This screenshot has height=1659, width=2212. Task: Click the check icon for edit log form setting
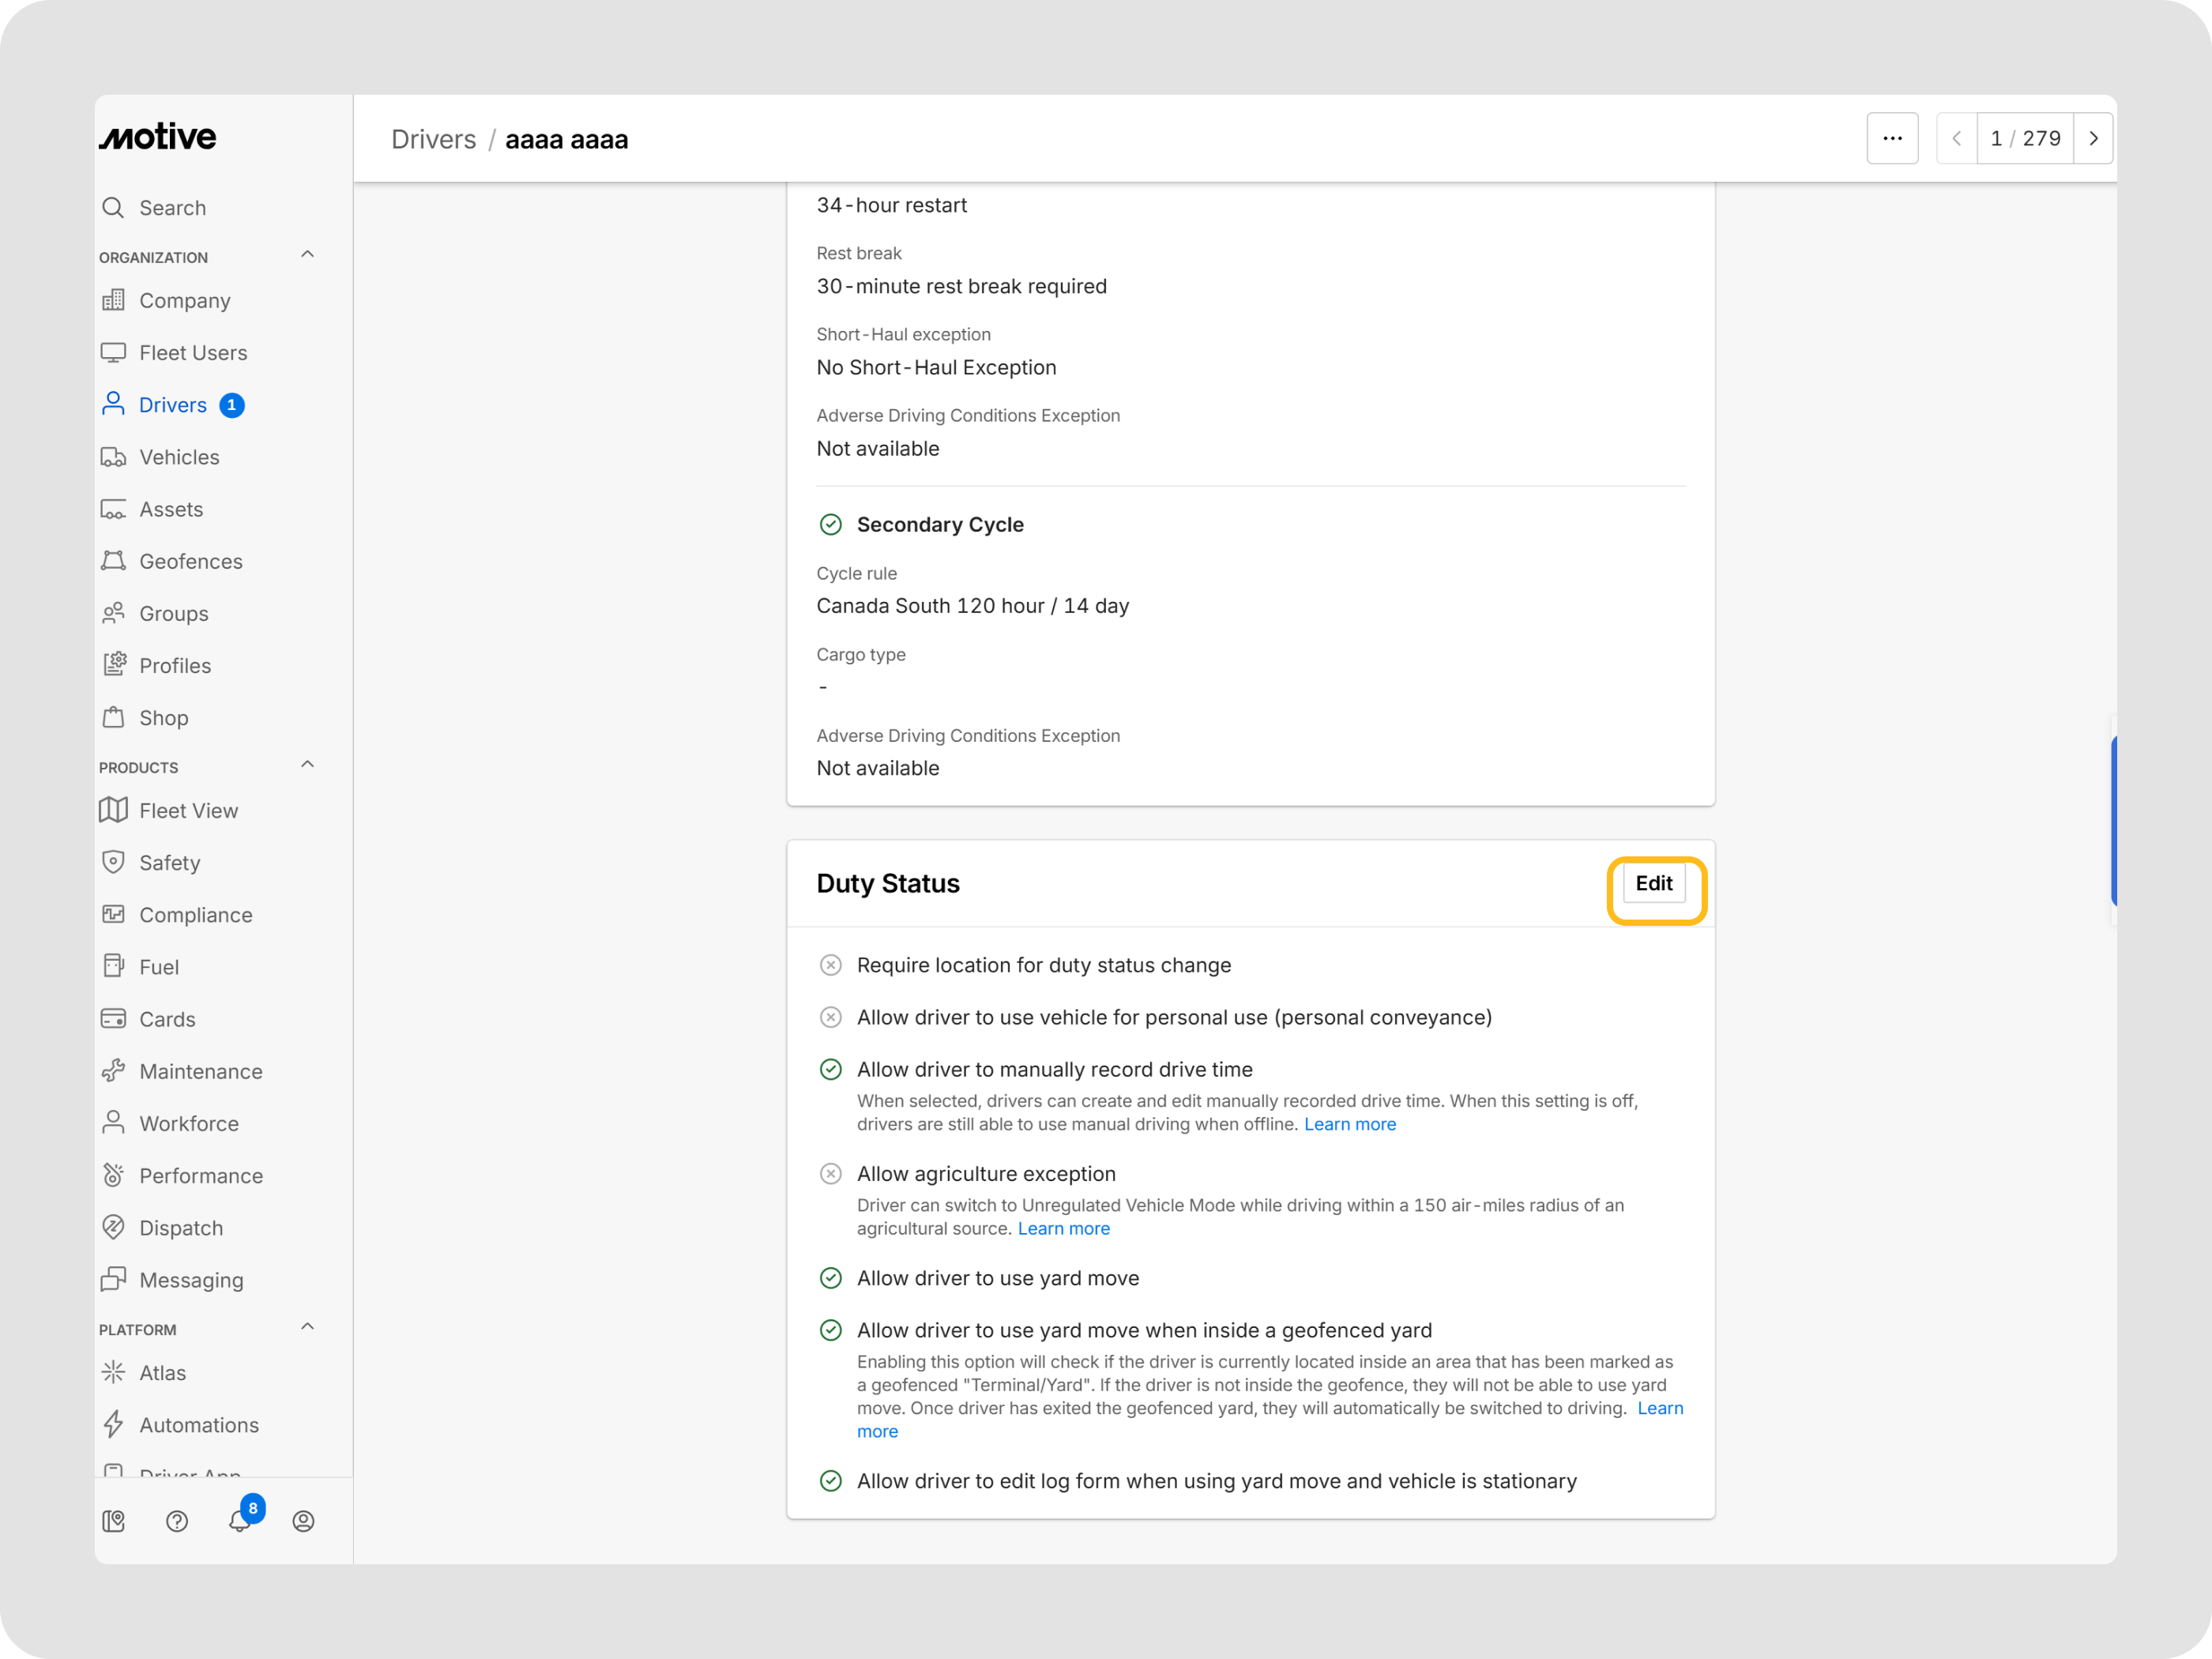(x=831, y=1481)
